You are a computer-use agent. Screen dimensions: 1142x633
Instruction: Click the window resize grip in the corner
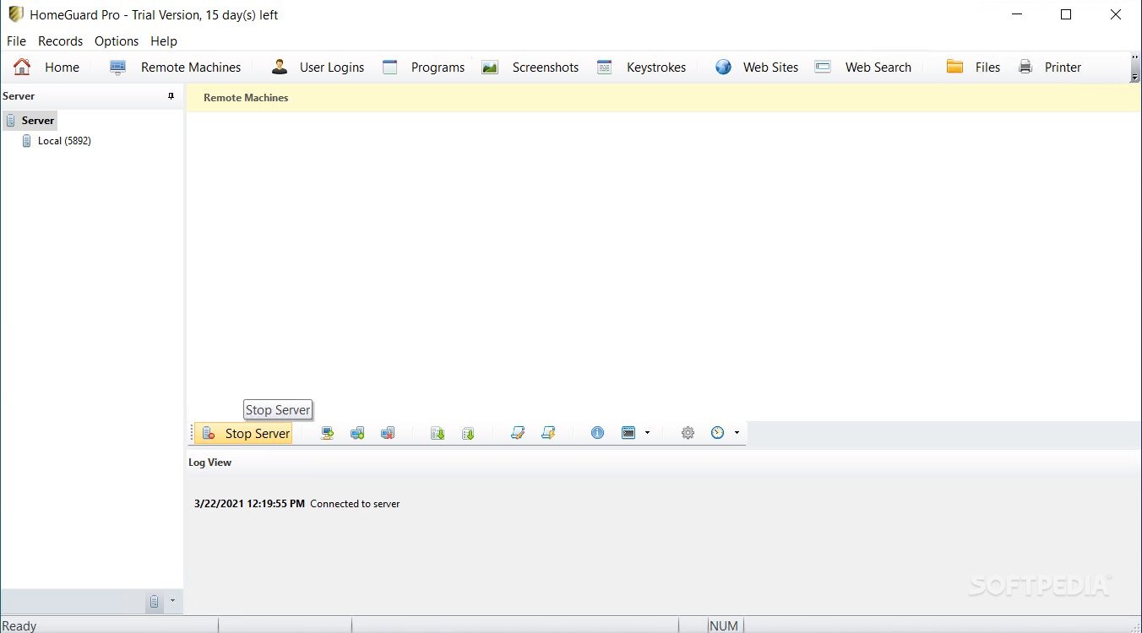click(1135, 626)
